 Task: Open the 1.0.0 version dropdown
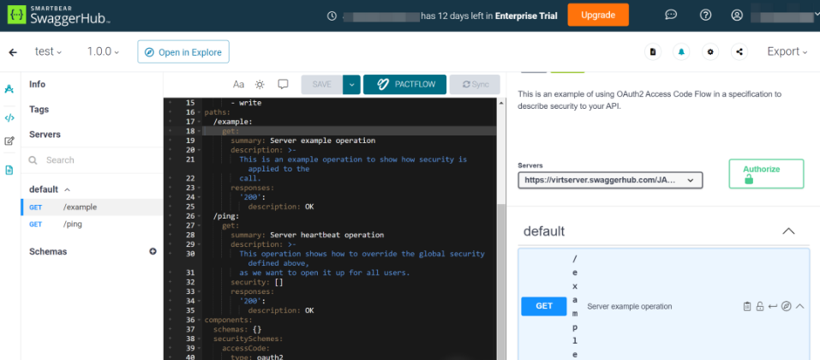click(103, 51)
